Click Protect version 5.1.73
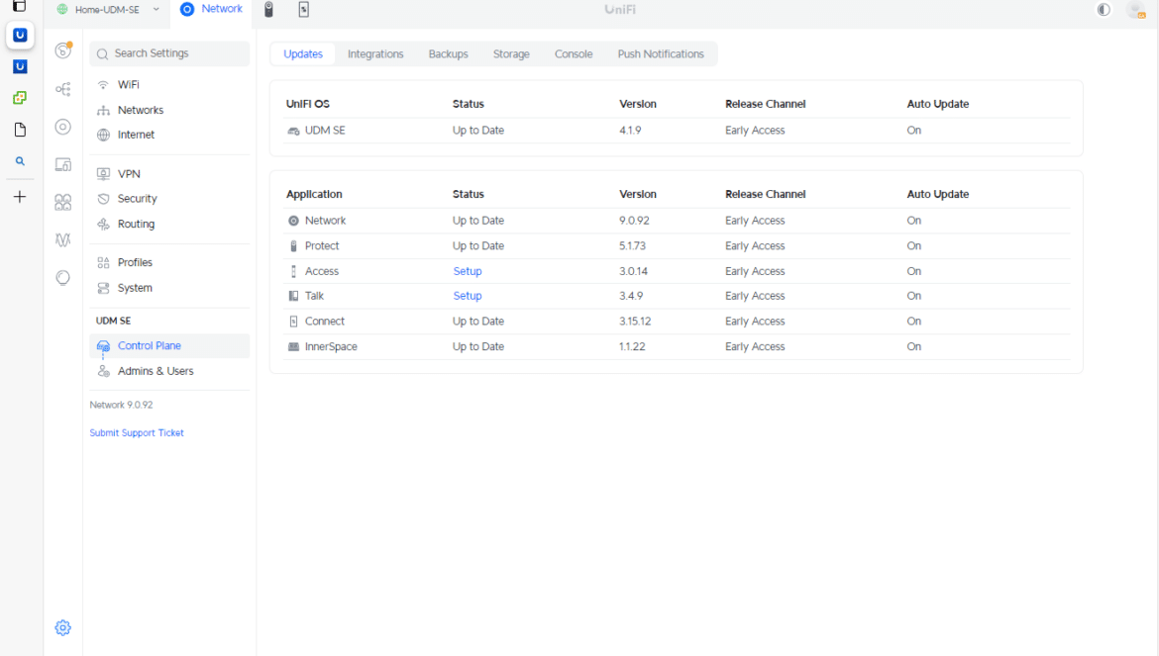 coord(633,245)
